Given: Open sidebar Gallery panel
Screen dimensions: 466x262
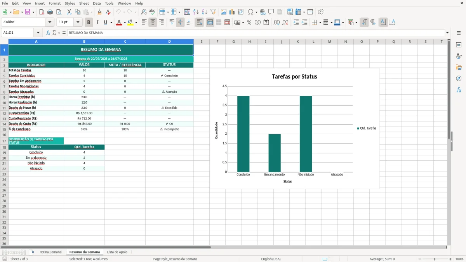Looking at the screenshot, I should click(459, 67).
